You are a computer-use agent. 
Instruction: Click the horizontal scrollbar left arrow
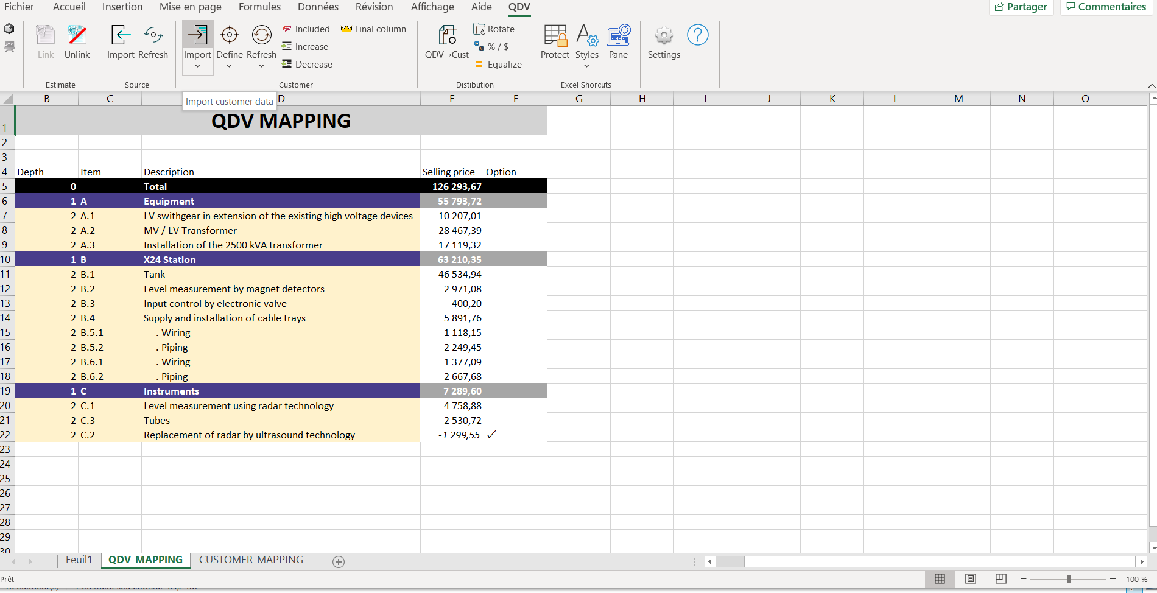710,561
